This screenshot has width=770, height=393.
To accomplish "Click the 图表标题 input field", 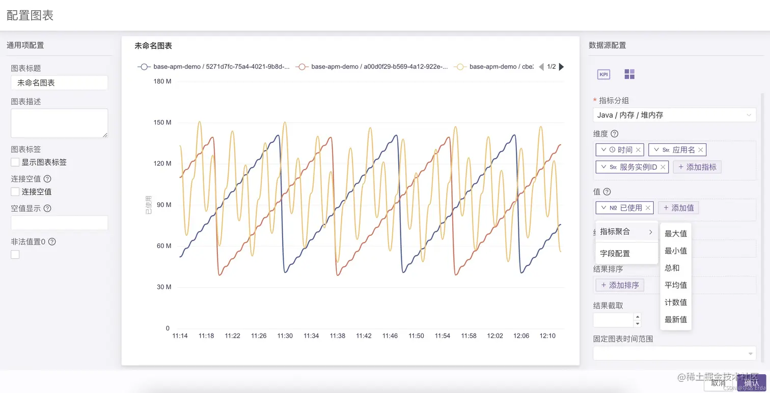I will coord(60,83).
